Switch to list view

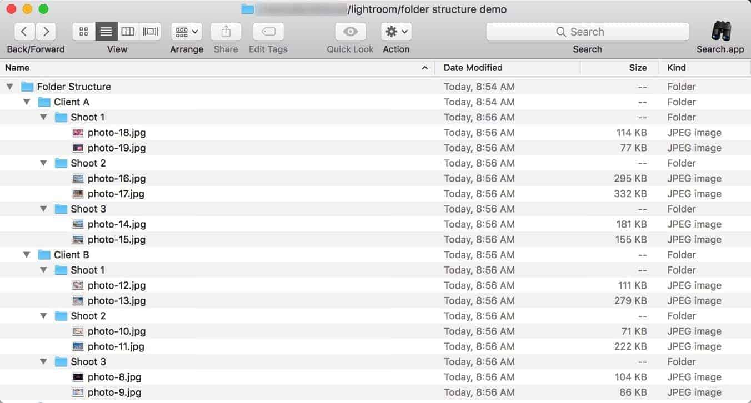(x=106, y=32)
